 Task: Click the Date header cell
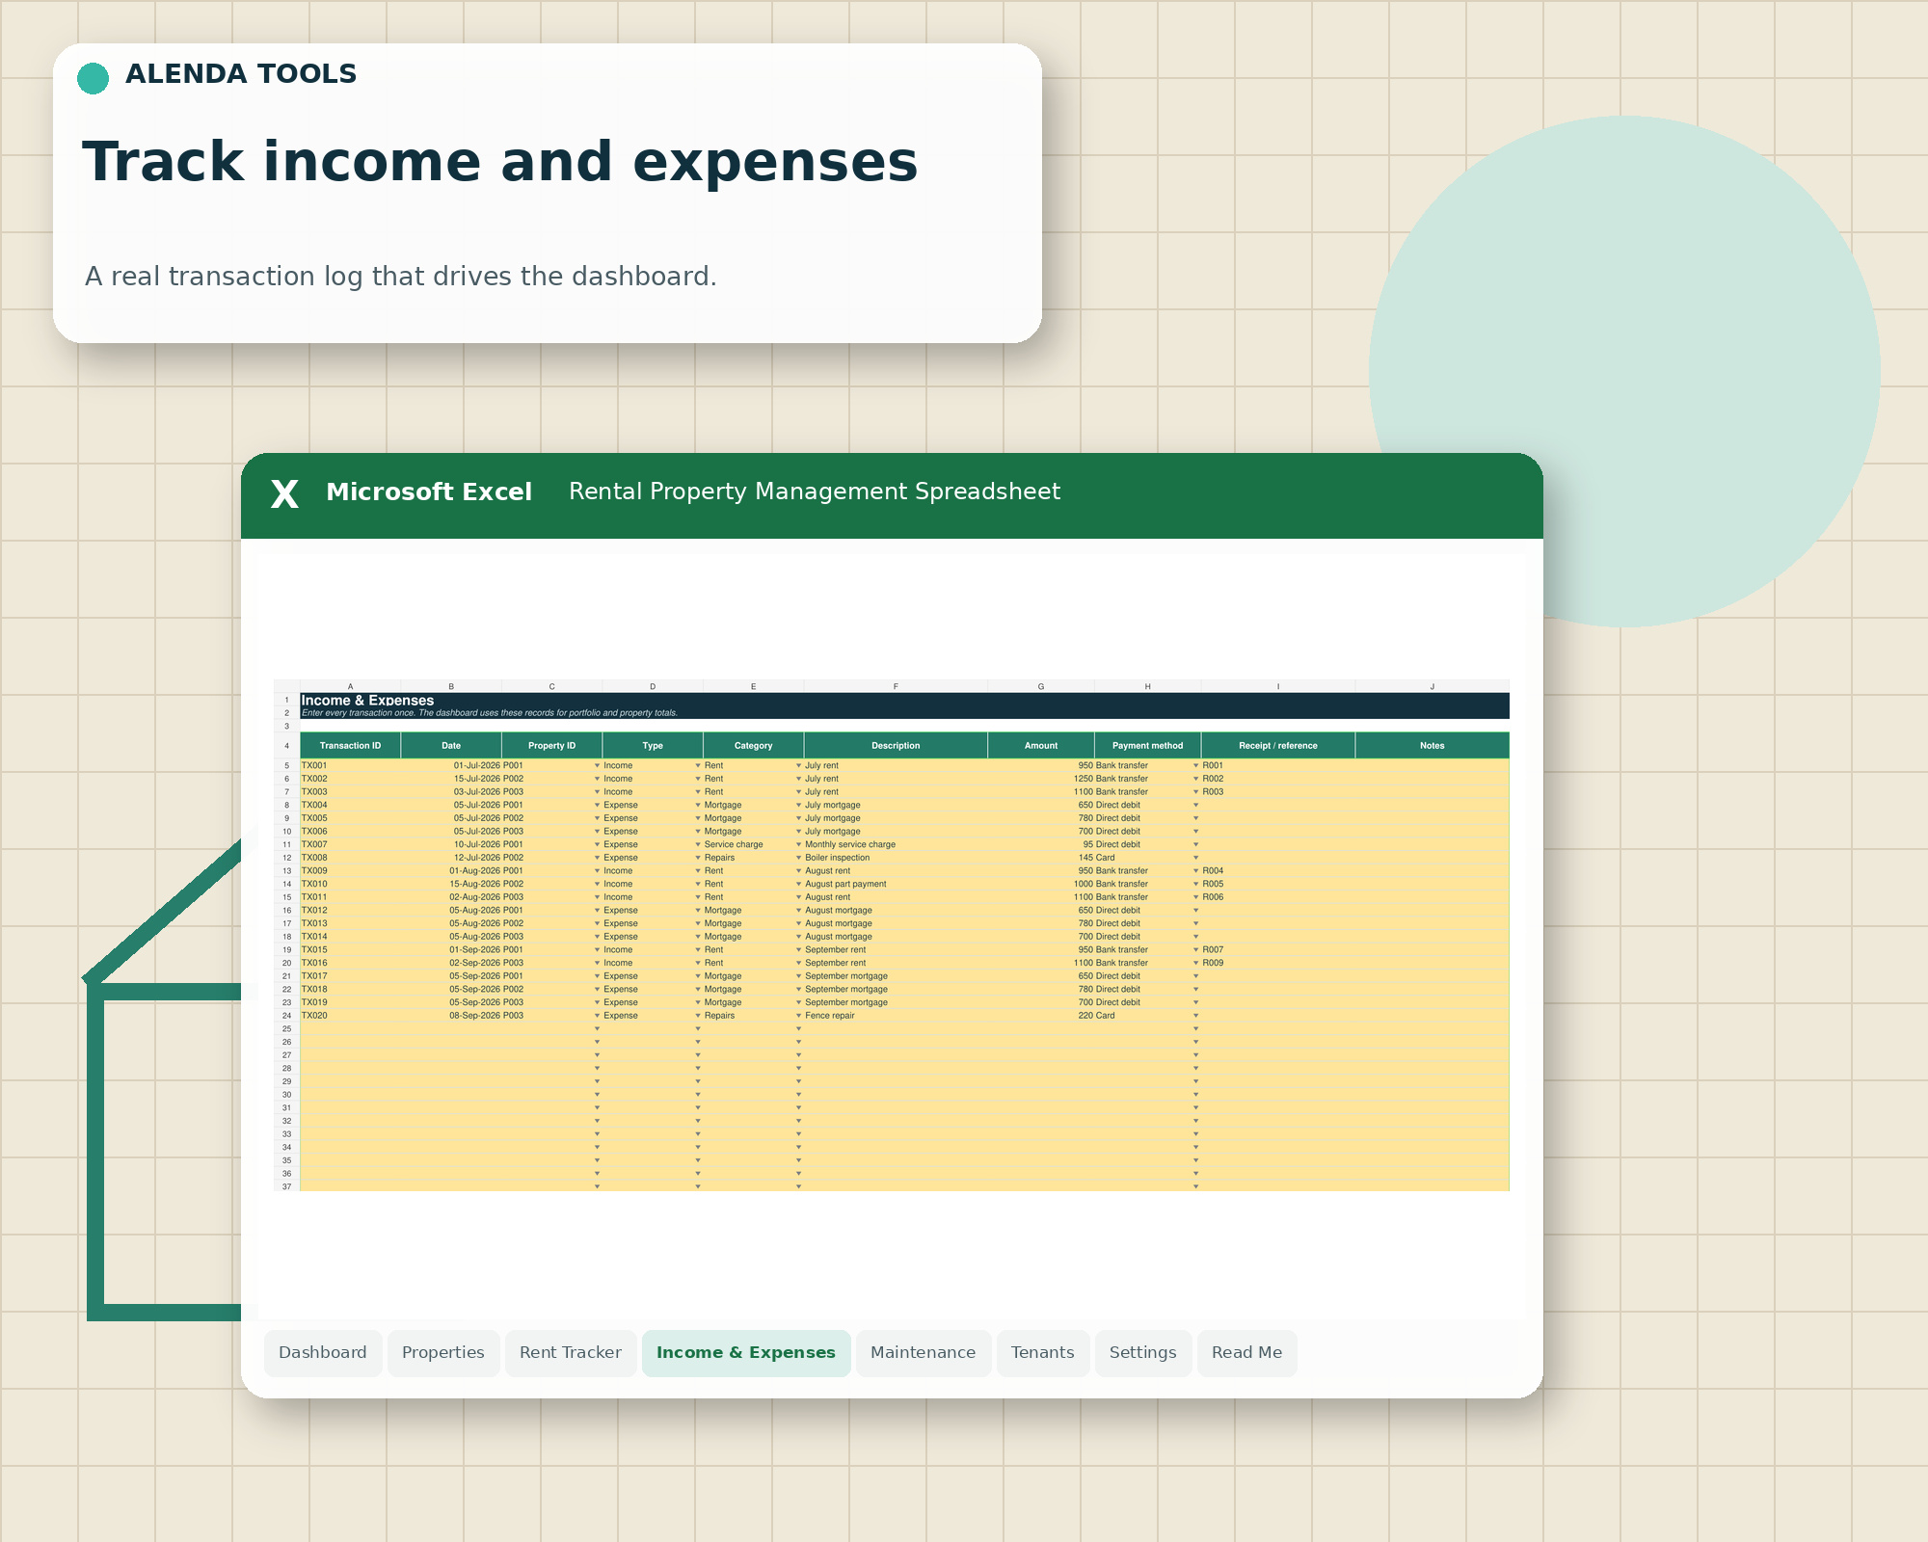pyautogui.click(x=451, y=746)
